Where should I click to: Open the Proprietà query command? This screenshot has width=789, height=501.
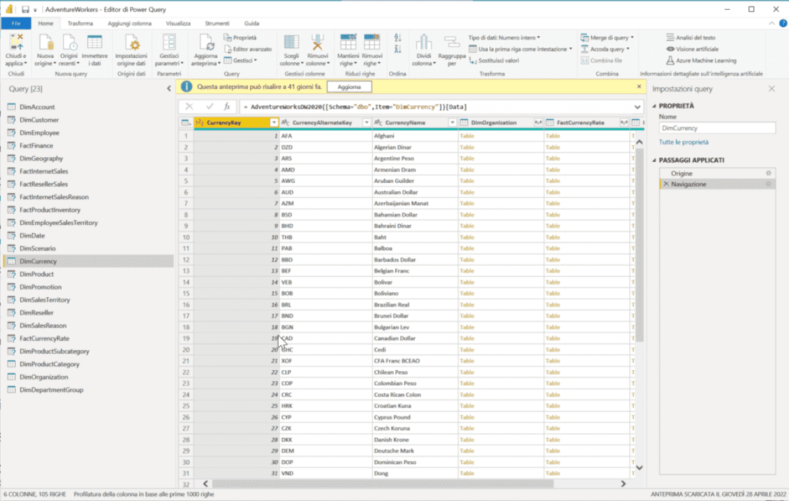(241, 38)
